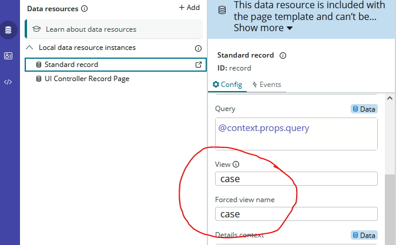Switch to the Events tab
This screenshot has height=245, width=396.
click(x=266, y=85)
